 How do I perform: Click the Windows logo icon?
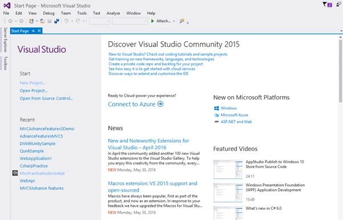coord(217,108)
